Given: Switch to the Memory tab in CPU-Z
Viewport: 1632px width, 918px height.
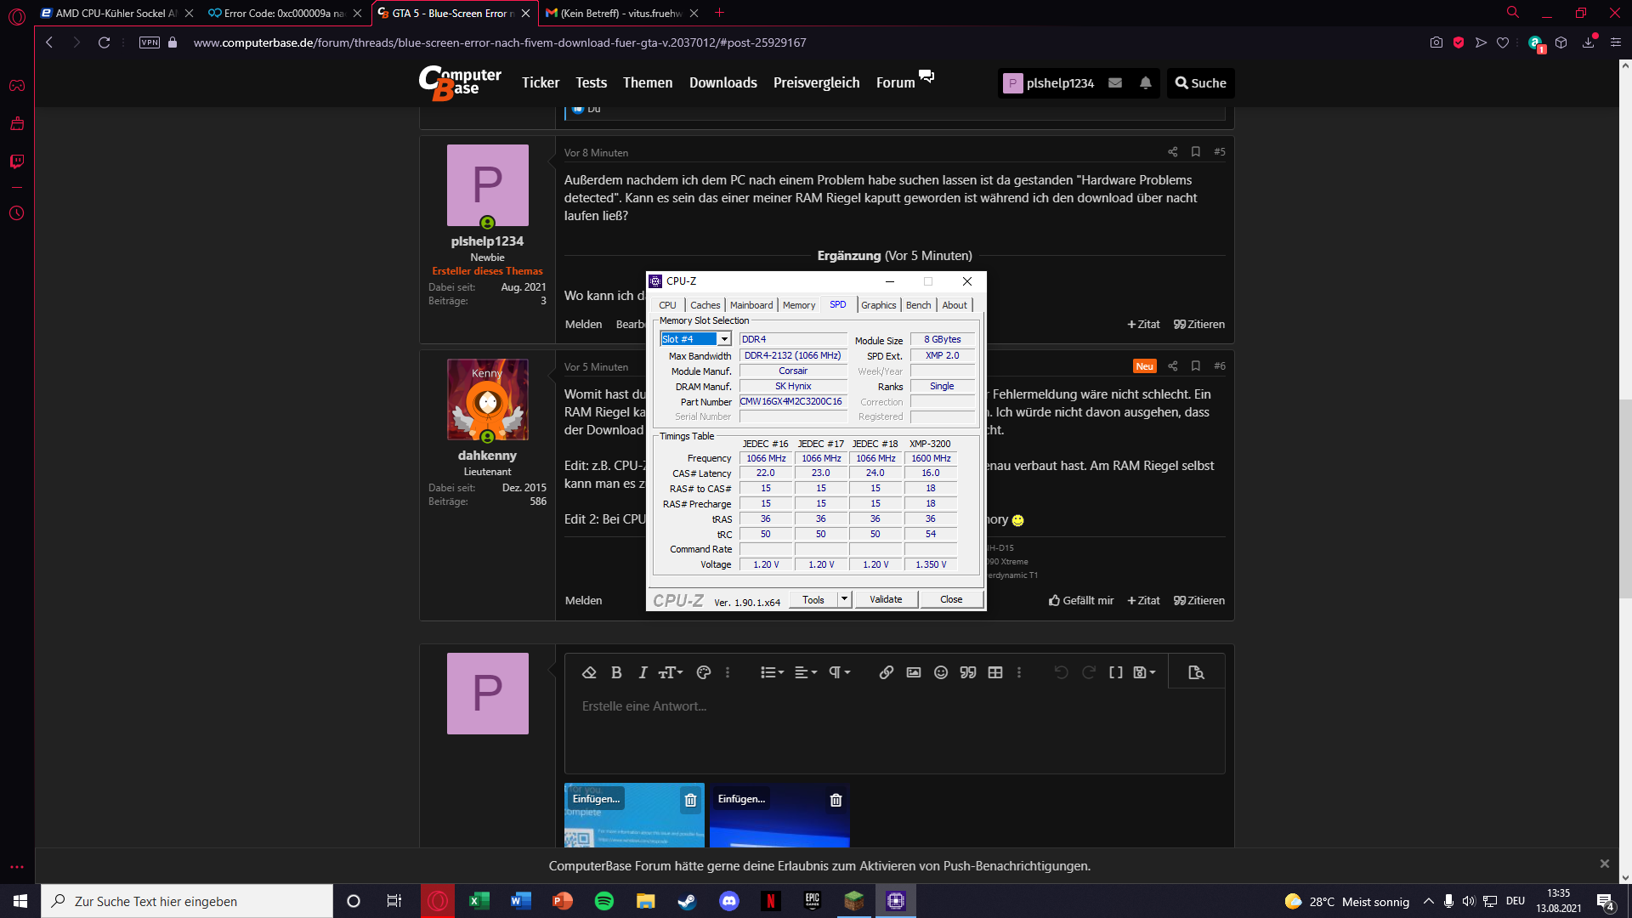Looking at the screenshot, I should tap(798, 305).
